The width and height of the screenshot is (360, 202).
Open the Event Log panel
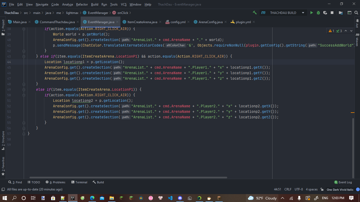click(343, 182)
